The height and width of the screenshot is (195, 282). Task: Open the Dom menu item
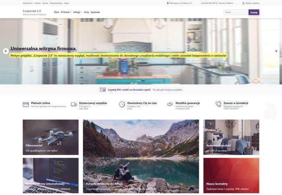coord(56,12)
